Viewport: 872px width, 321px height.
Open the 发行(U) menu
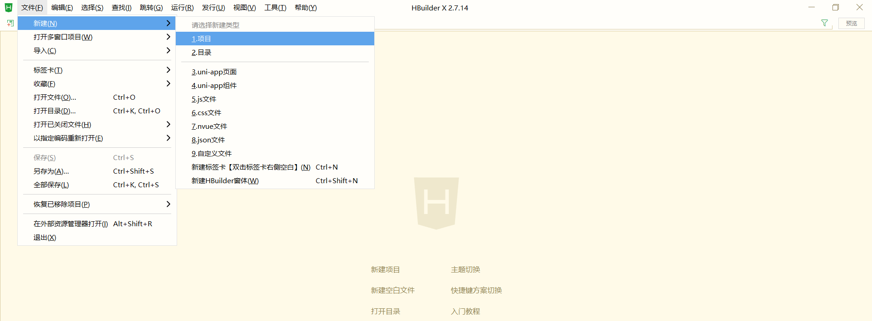pos(213,8)
